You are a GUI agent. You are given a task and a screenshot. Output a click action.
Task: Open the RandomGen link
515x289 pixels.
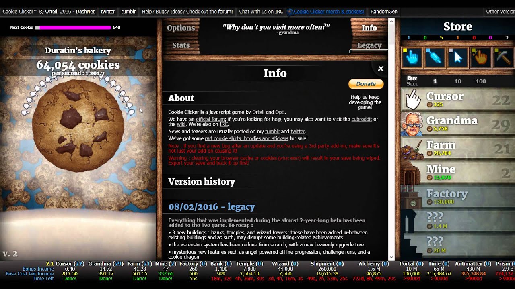[x=384, y=12]
